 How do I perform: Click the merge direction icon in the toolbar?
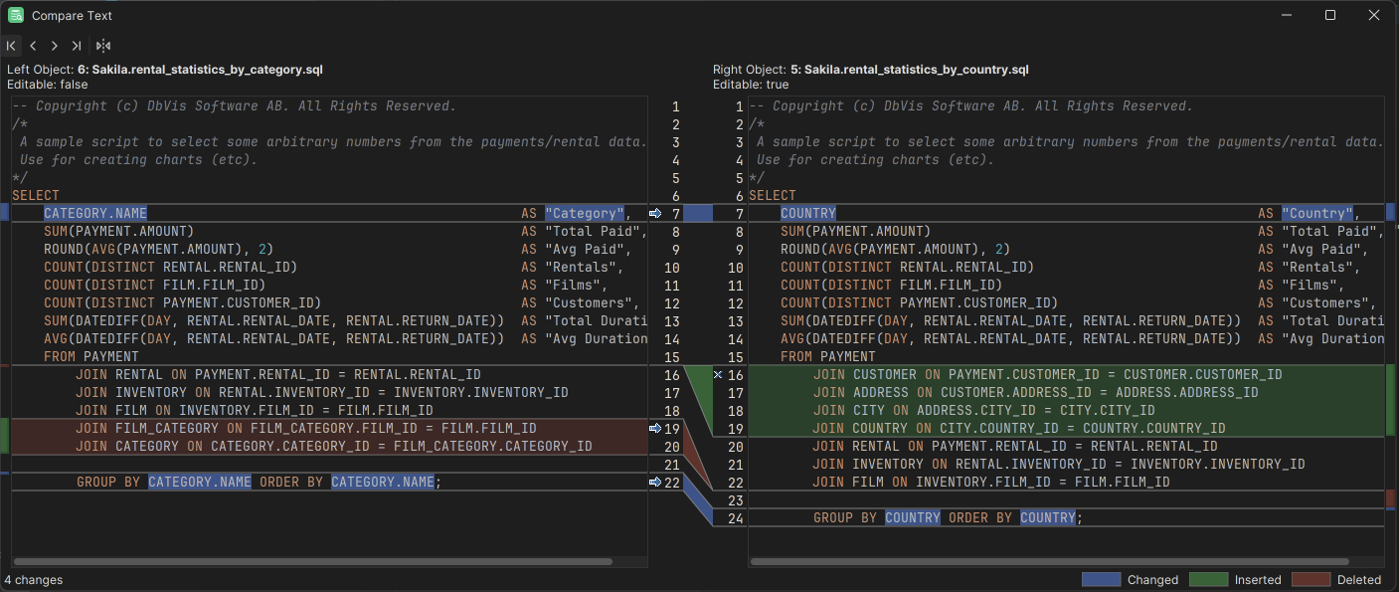point(103,46)
